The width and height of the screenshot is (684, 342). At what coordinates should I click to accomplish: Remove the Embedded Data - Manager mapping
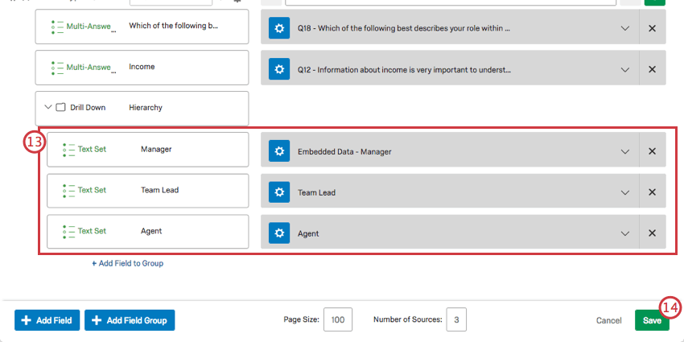point(652,151)
